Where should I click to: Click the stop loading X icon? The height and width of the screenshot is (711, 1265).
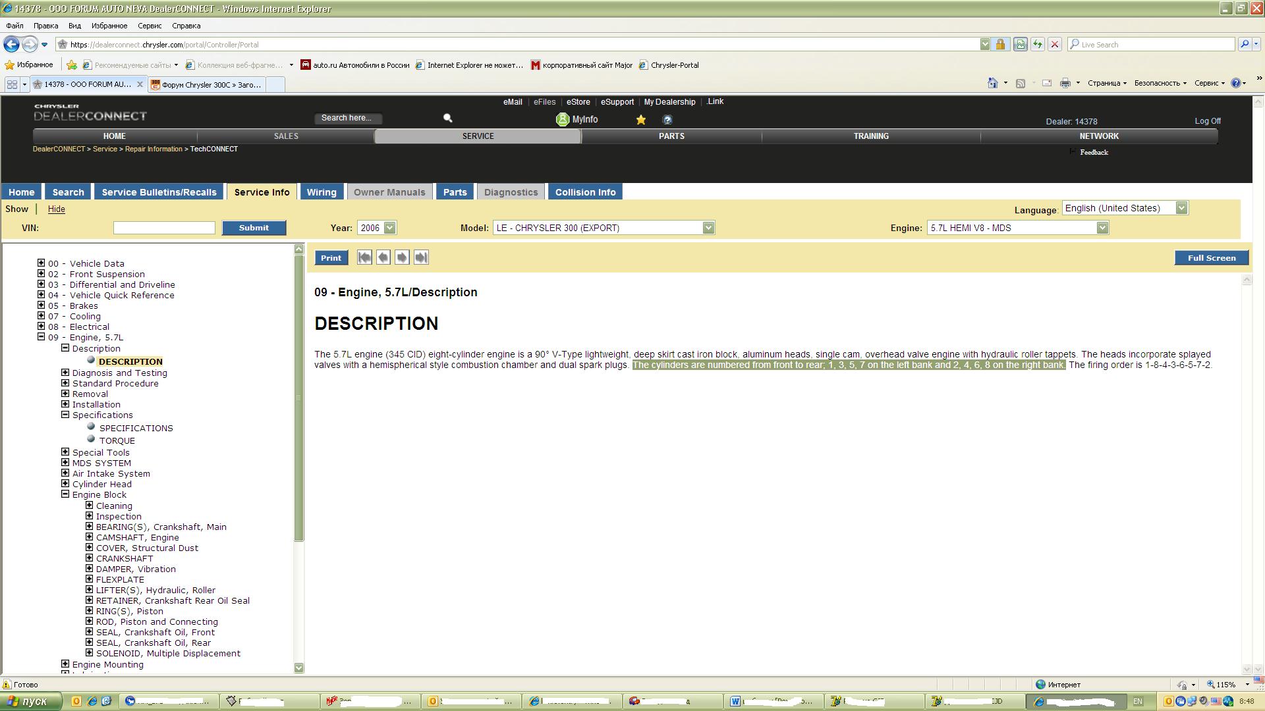[x=1055, y=44]
